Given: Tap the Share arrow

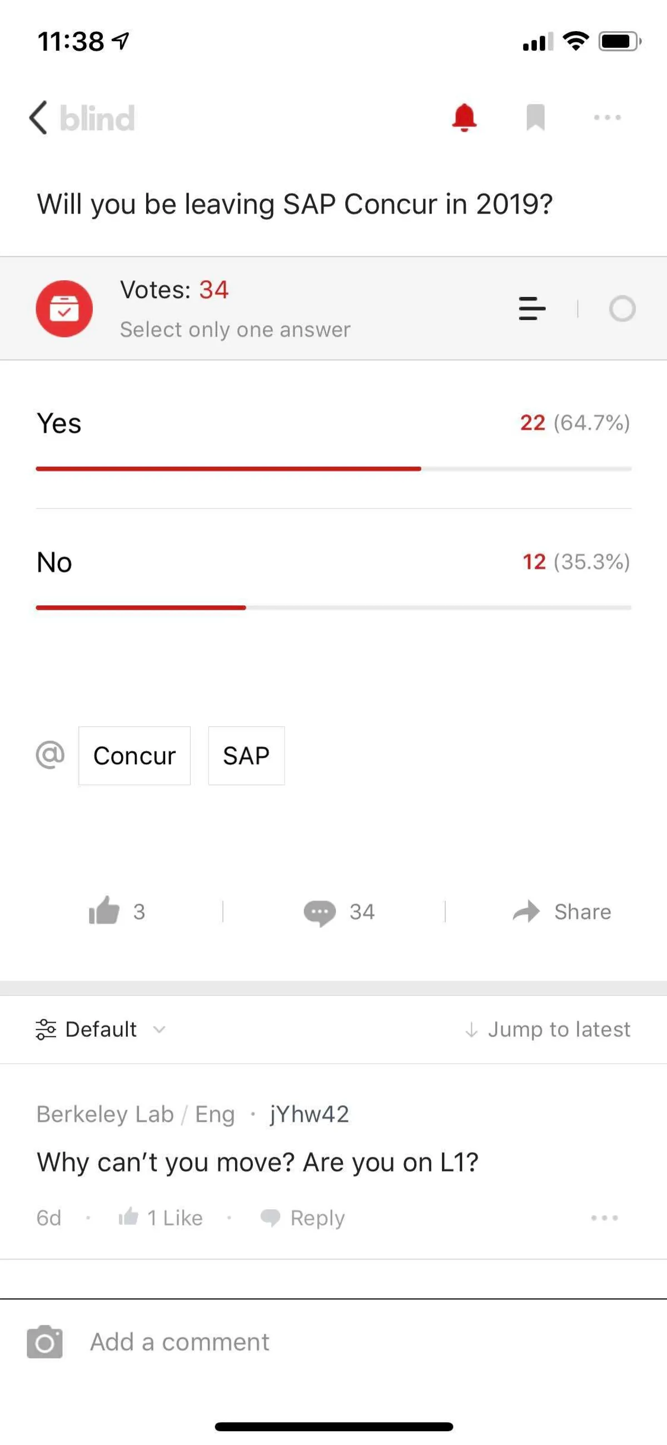Looking at the screenshot, I should [x=526, y=912].
